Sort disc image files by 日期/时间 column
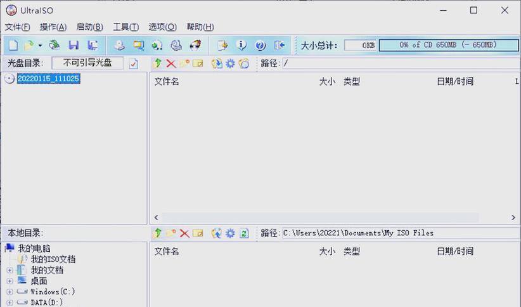 click(x=455, y=81)
